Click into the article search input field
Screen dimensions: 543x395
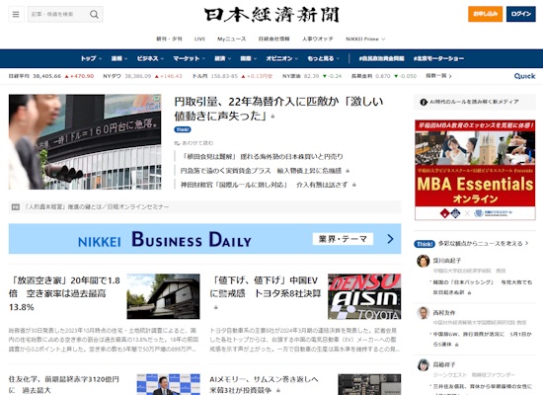tap(58, 14)
